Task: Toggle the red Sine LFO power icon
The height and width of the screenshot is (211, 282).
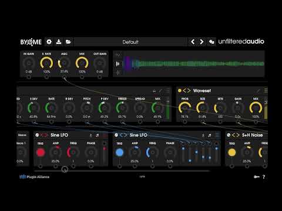Action: click(37, 135)
